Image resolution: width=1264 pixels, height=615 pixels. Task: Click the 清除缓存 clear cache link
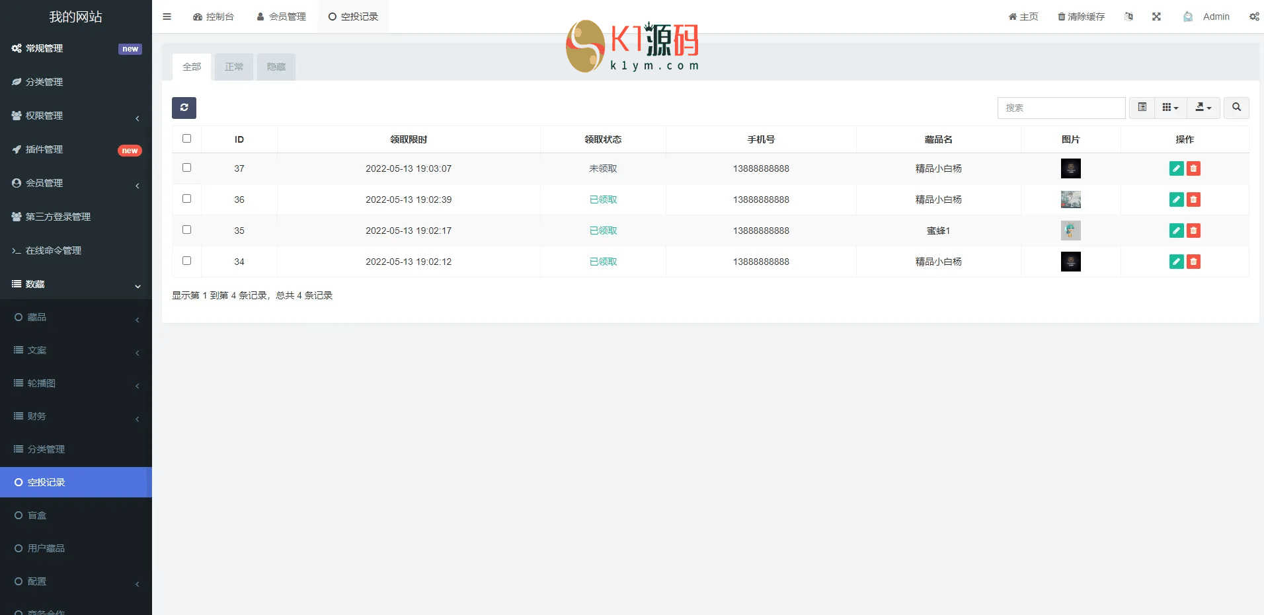pos(1081,17)
